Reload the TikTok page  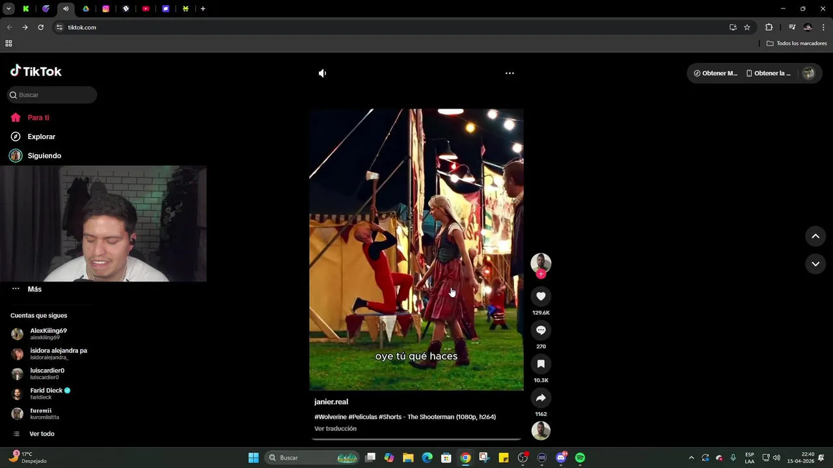(x=40, y=27)
